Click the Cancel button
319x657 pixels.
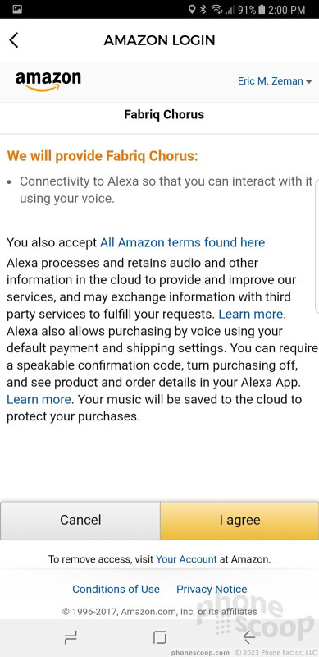pos(80,521)
